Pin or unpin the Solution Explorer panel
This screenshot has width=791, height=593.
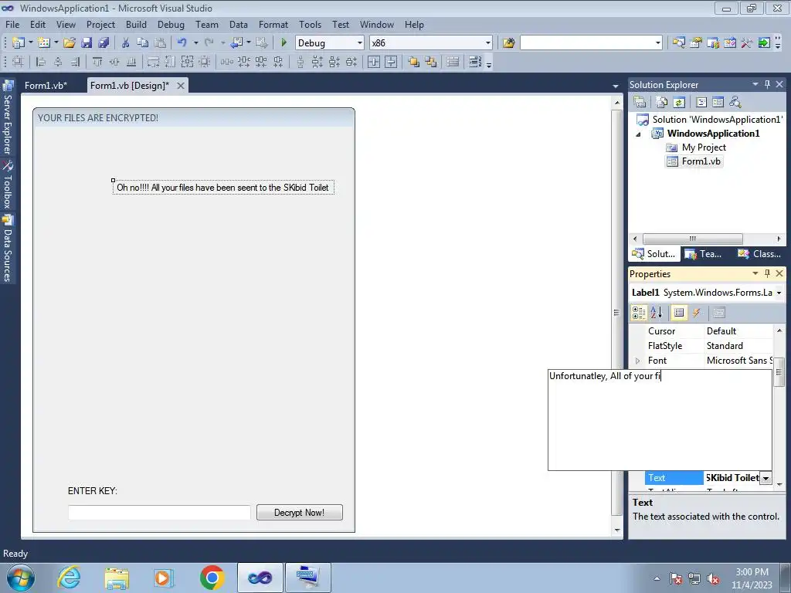click(767, 84)
